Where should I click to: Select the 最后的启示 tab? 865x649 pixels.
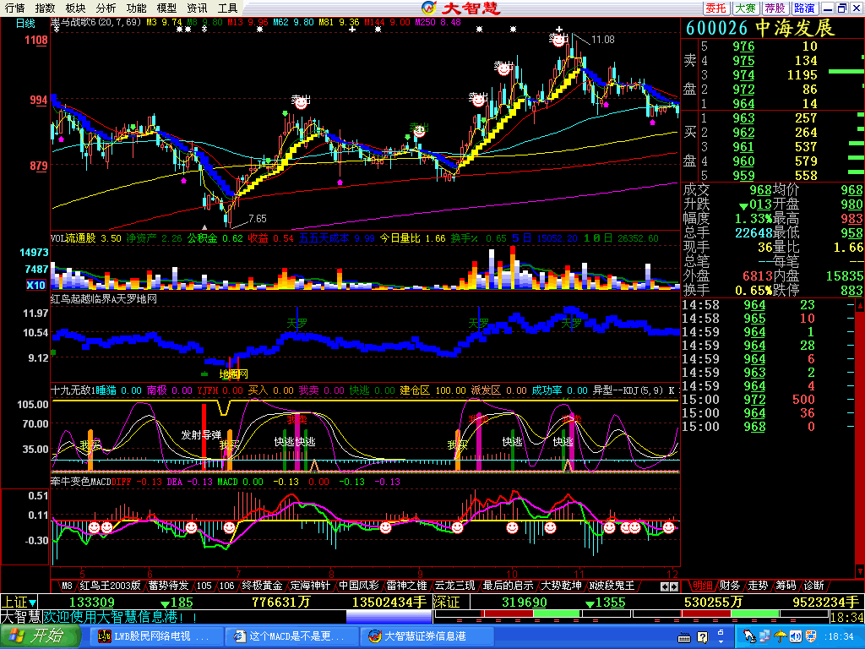(x=508, y=586)
